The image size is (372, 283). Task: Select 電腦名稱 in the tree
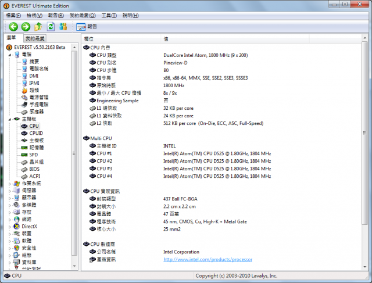[39, 69]
